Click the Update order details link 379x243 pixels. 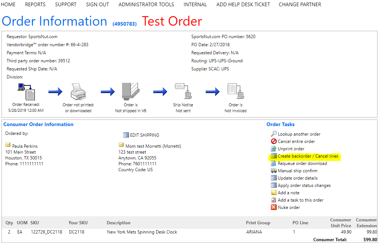[298, 178]
